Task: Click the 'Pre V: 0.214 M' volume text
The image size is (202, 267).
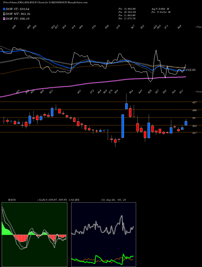Action: [x=161, y=12]
